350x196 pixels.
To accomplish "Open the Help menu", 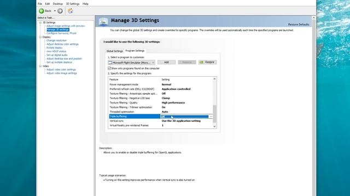I will coord(85,4).
